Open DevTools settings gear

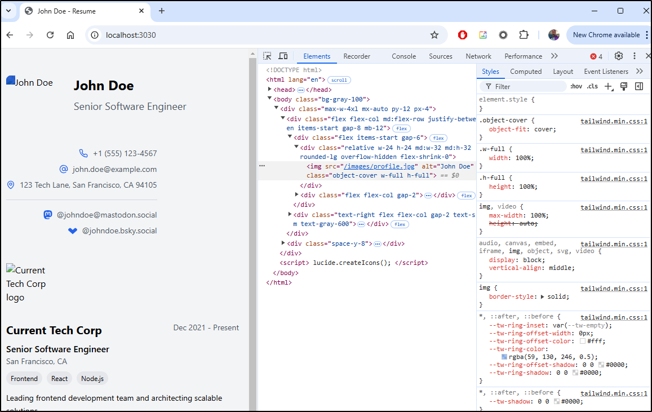(x=619, y=56)
